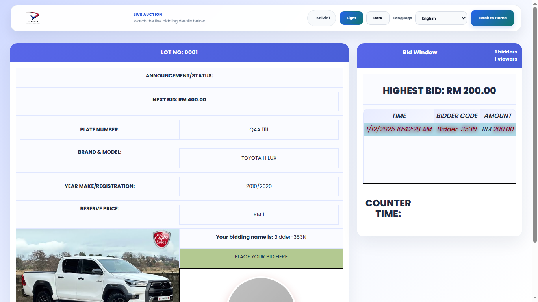Click the AMOUNT column header
This screenshot has height=302, width=538.
[498, 116]
